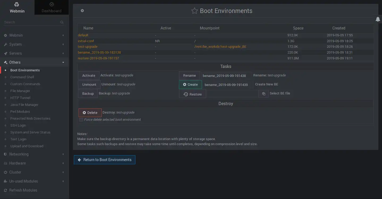
Task: Click the Activate button
Action: [x=89, y=76]
